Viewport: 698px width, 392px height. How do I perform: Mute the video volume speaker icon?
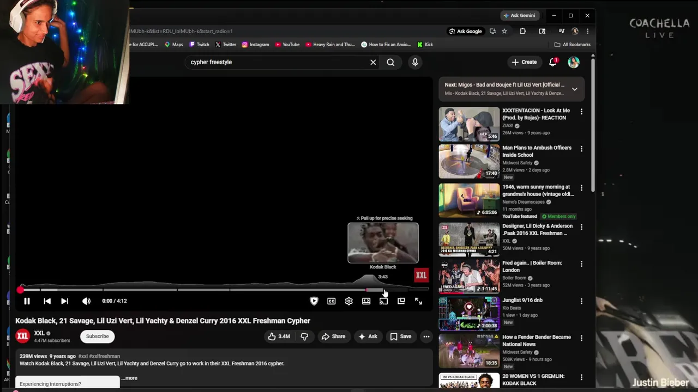click(x=86, y=301)
